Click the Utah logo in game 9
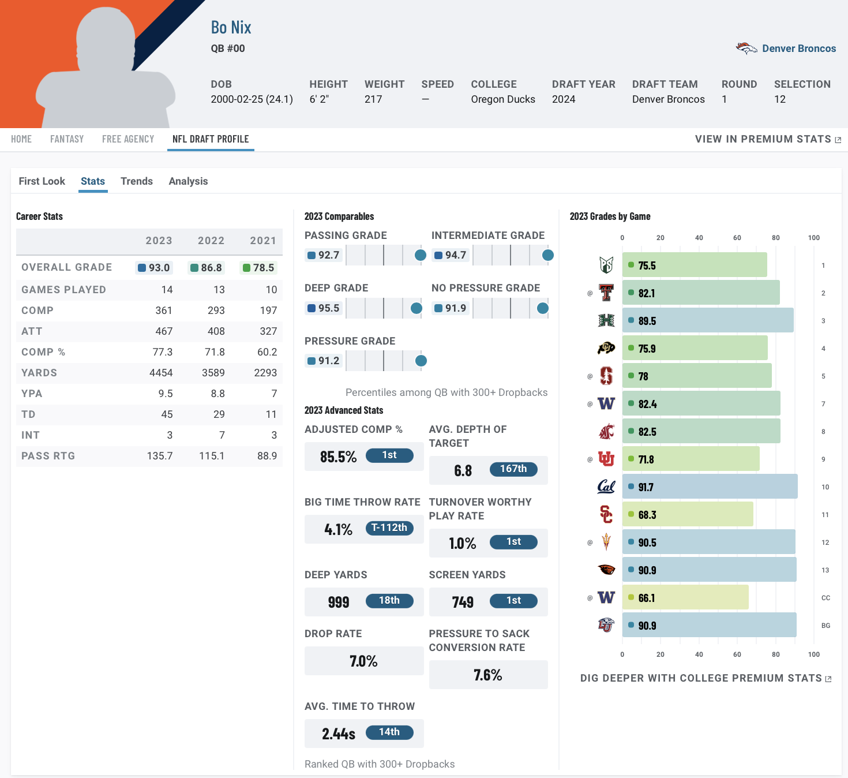Viewport: 848px width, 778px height. pyautogui.click(x=606, y=459)
